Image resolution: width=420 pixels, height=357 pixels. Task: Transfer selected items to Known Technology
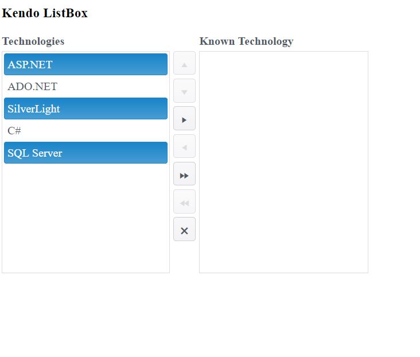coord(184,119)
